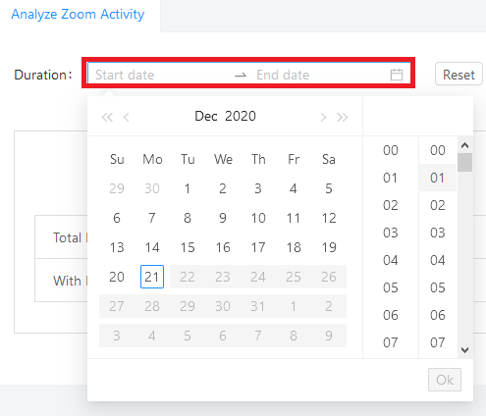The width and height of the screenshot is (486, 416).
Task: Open the Dec month selector
Action: 206,116
